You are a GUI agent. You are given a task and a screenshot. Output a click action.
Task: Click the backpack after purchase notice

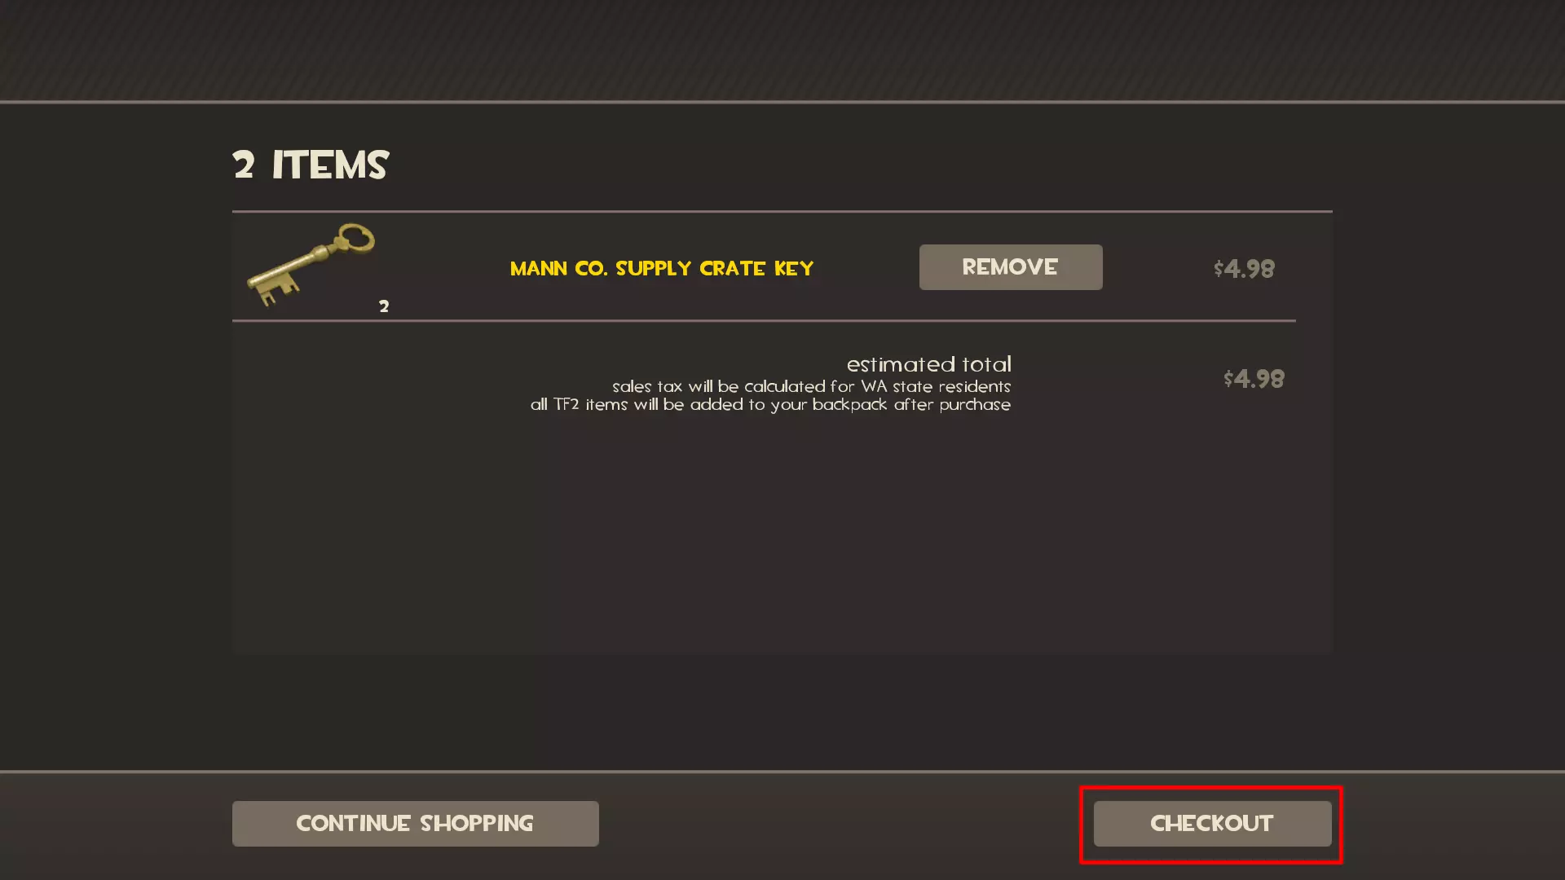[x=770, y=405]
